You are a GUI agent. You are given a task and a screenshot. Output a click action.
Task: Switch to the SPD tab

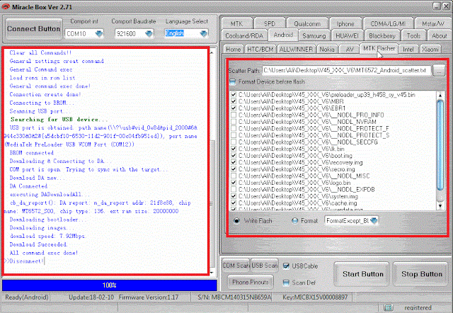[269, 23]
